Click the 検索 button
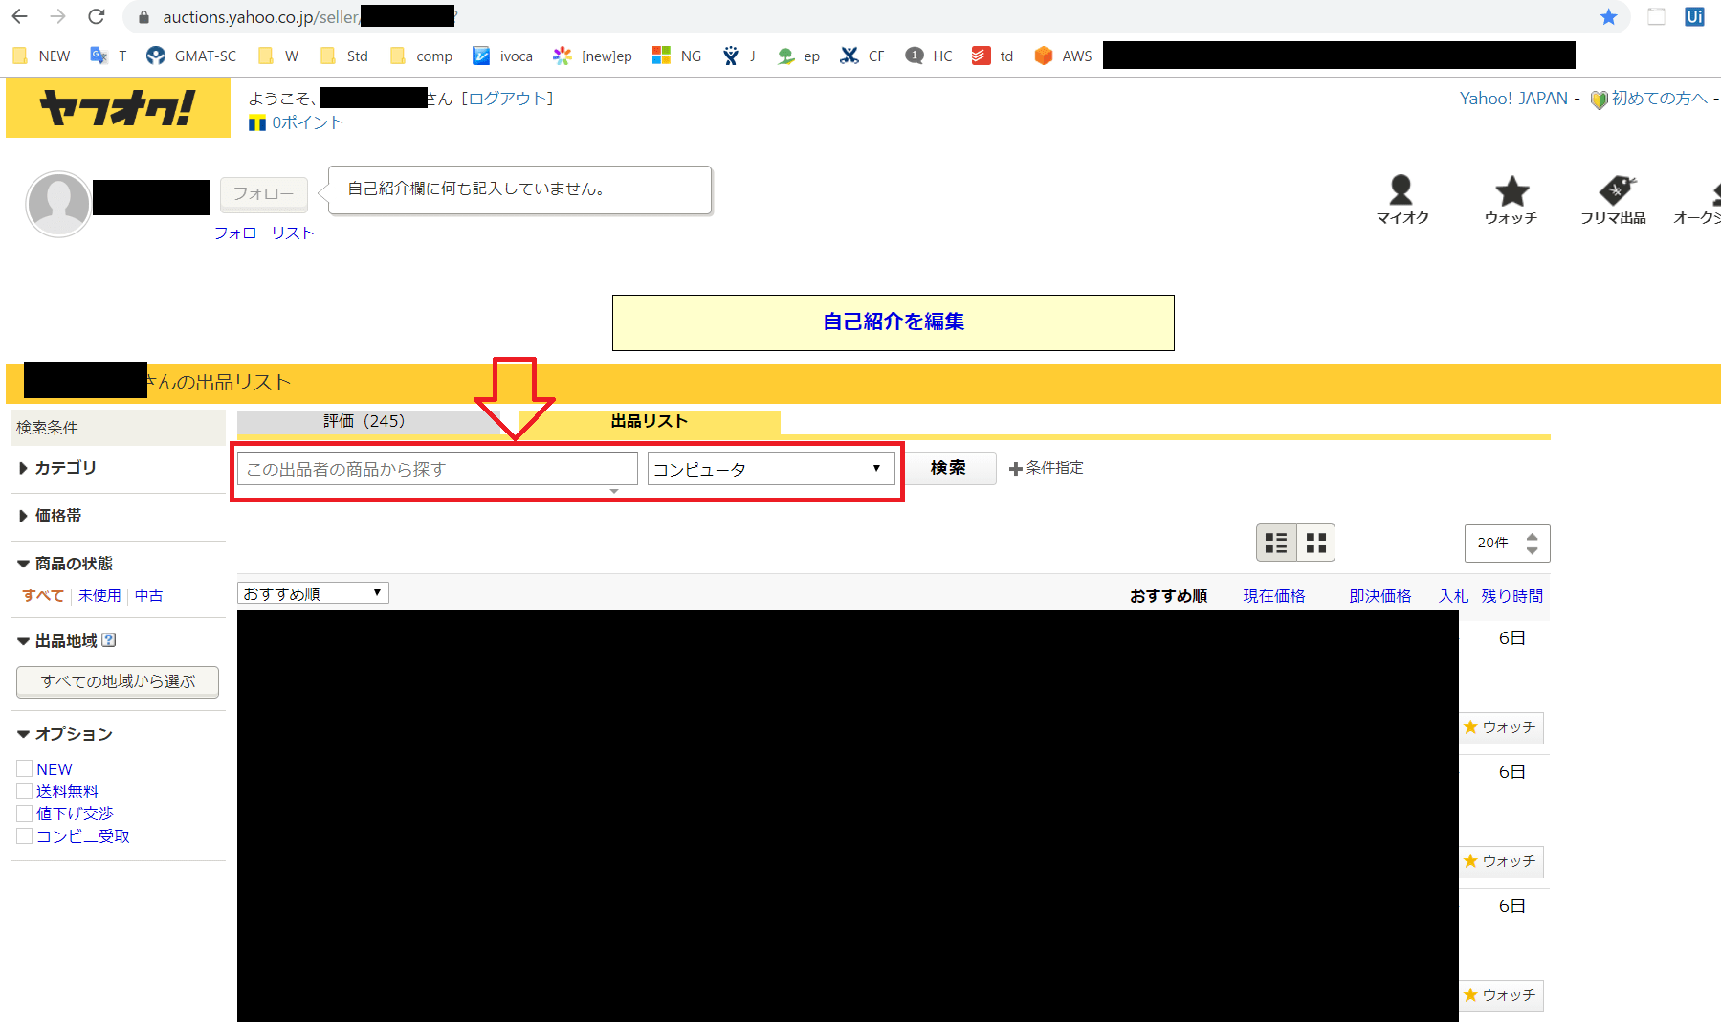The height and width of the screenshot is (1022, 1721). (x=949, y=468)
